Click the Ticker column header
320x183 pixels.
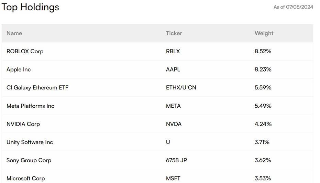pos(174,33)
